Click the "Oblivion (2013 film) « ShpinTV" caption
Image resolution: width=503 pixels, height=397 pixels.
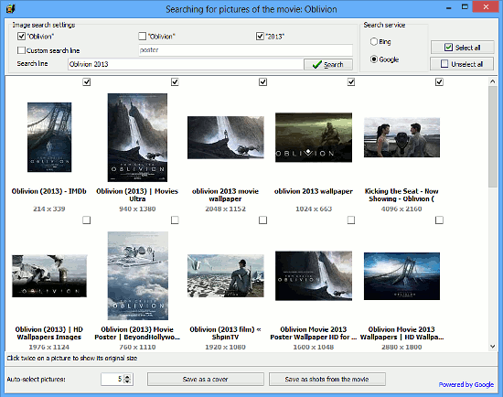coord(226,333)
